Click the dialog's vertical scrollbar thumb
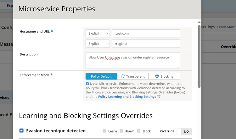 click(199, 57)
